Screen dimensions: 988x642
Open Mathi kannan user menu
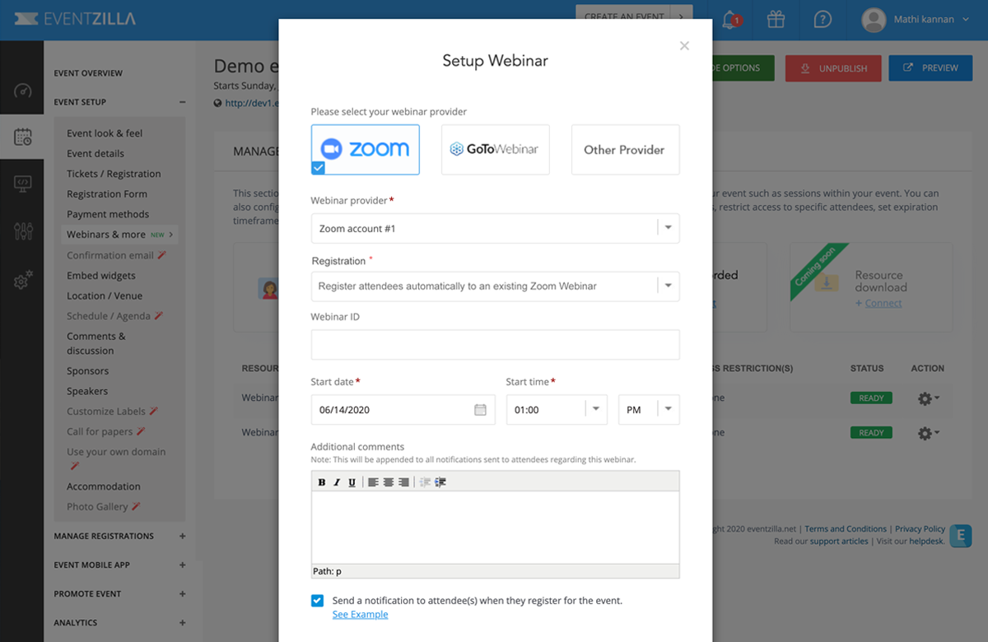tap(931, 20)
